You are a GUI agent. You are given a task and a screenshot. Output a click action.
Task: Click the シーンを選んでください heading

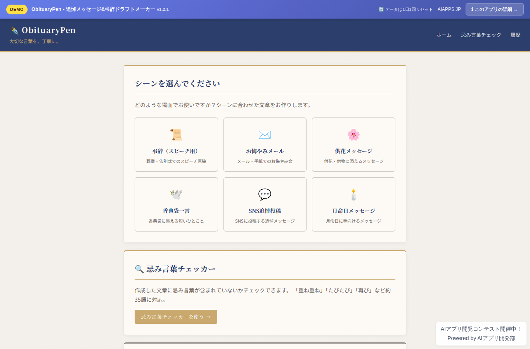click(x=177, y=84)
